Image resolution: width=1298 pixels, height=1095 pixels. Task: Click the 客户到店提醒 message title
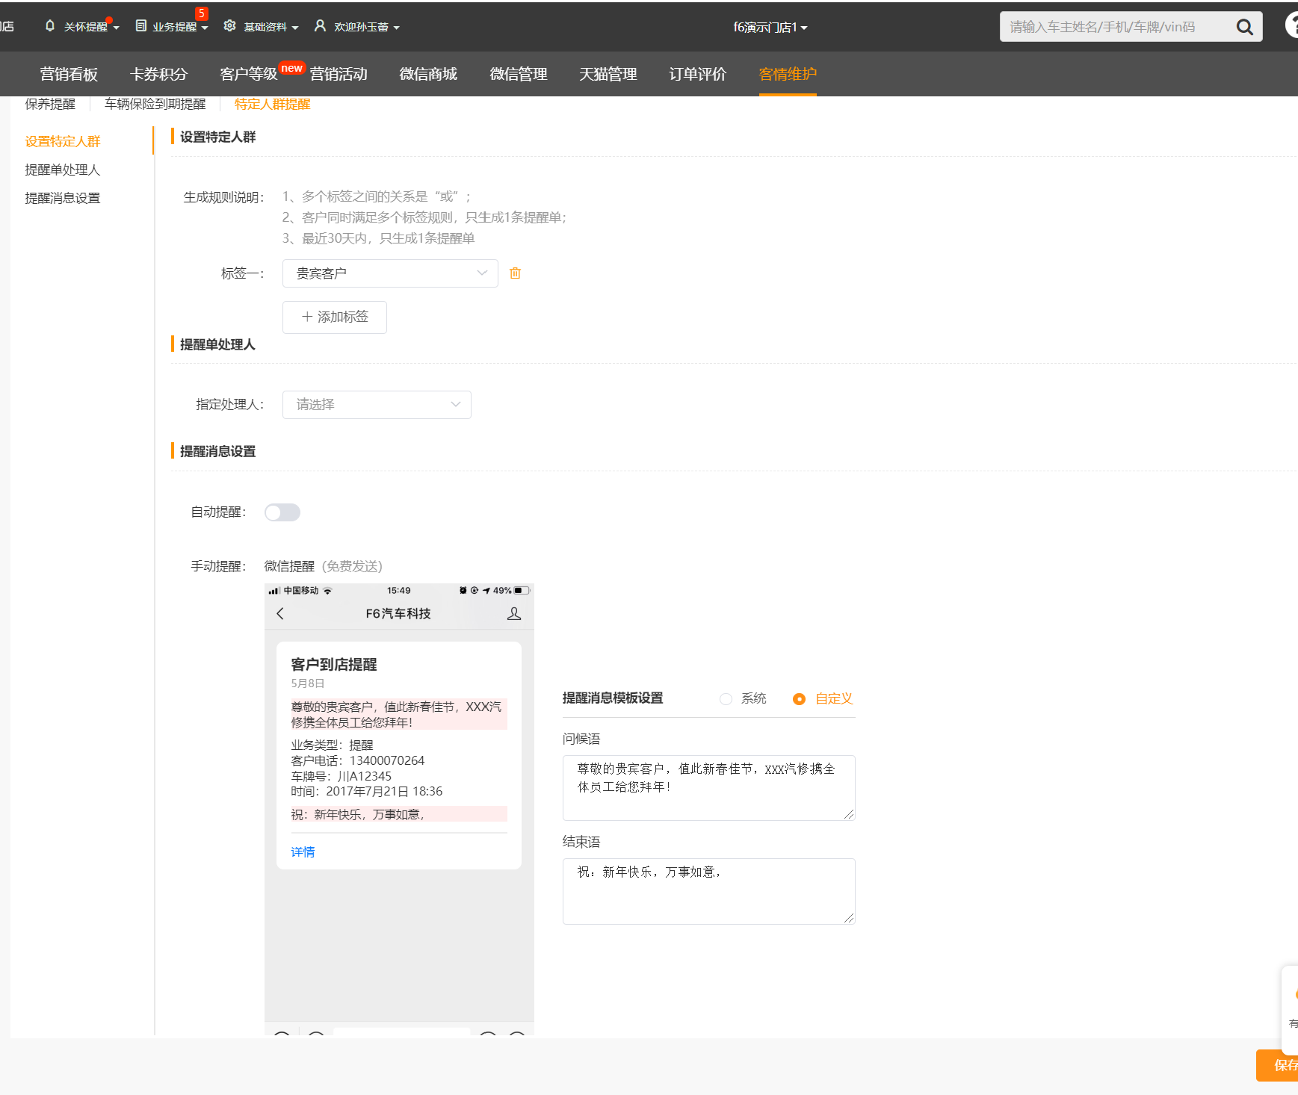pyautogui.click(x=334, y=665)
